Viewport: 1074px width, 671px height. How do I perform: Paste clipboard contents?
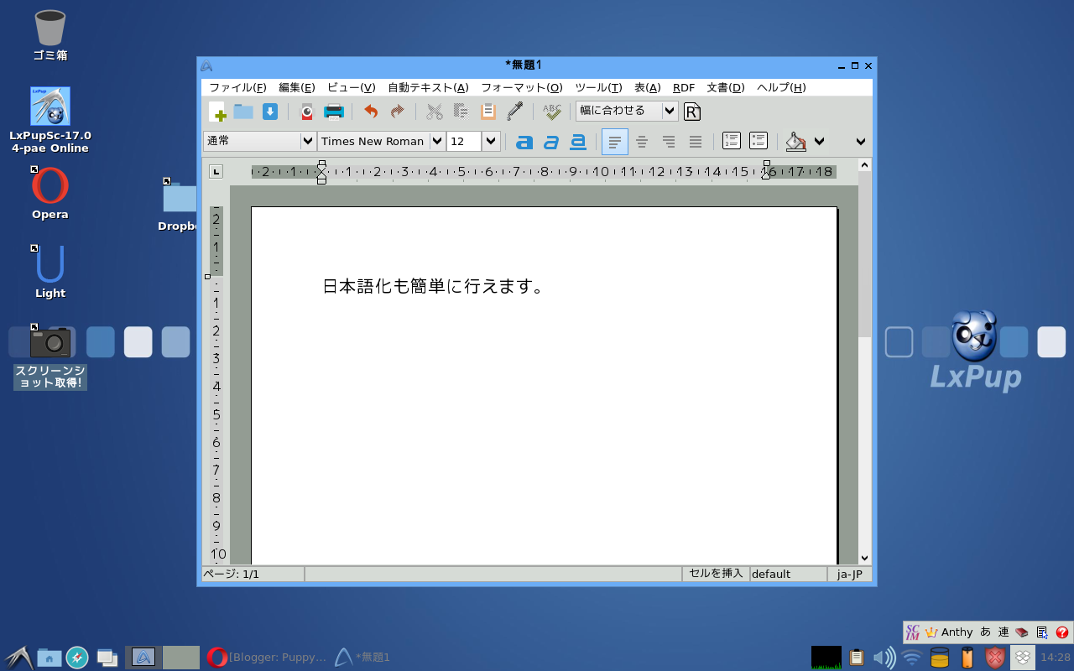coord(487,111)
